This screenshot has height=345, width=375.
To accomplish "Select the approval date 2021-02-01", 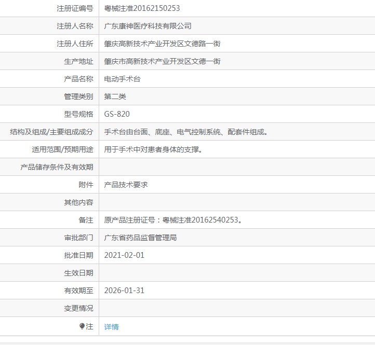I will point(124,255).
